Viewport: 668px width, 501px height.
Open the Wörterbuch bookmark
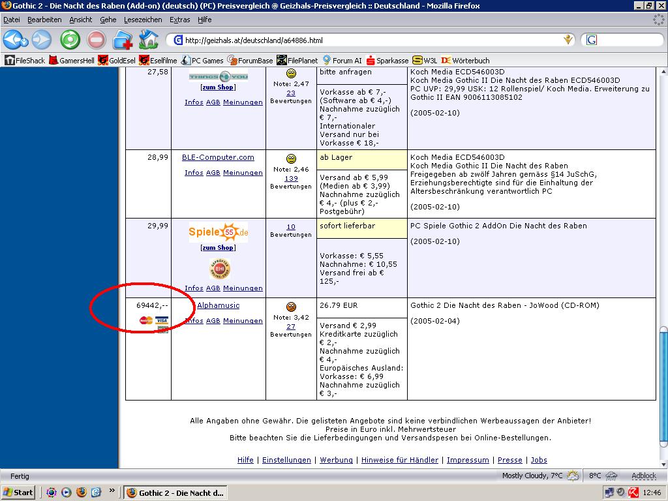pyautogui.click(x=465, y=61)
